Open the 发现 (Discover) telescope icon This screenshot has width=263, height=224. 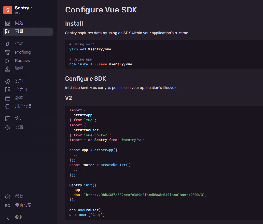point(8,81)
